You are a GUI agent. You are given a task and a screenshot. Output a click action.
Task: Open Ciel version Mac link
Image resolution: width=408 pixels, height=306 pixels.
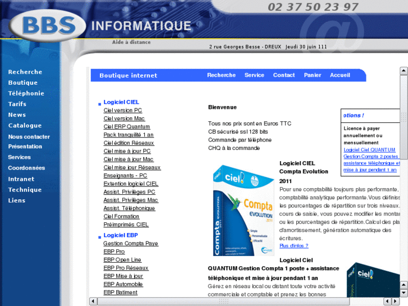point(124,118)
